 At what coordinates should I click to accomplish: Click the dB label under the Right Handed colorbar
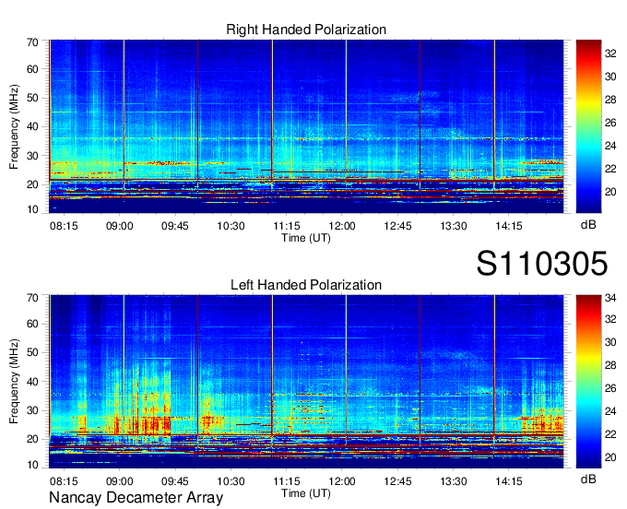click(x=588, y=225)
